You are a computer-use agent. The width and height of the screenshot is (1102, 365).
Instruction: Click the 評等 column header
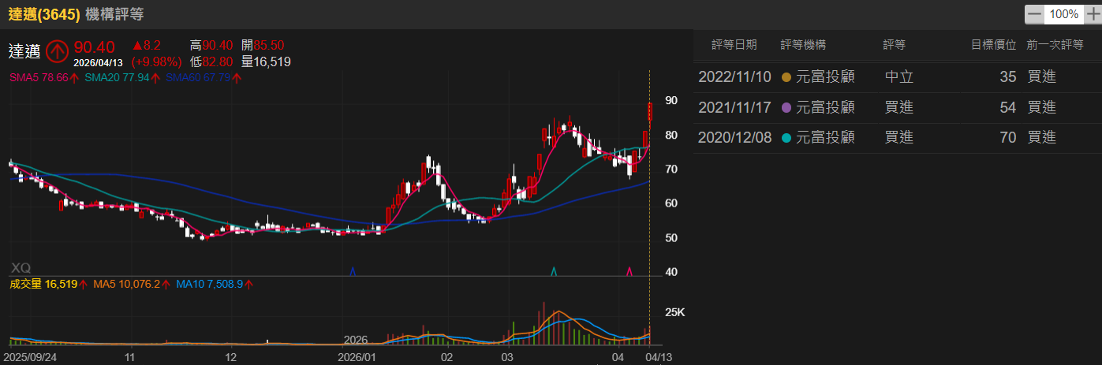pyautogui.click(x=894, y=45)
